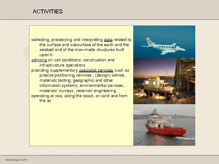This screenshot has height=164, width=219.
Task: Click the red survey vessel photo
Action: pos(164,125)
